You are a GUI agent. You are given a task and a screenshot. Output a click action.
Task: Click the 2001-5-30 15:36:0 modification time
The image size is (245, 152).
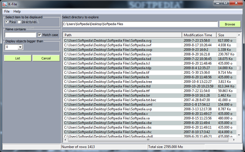[197, 73]
